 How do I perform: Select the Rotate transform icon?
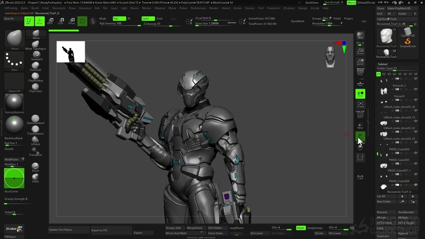[x=71, y=21]
